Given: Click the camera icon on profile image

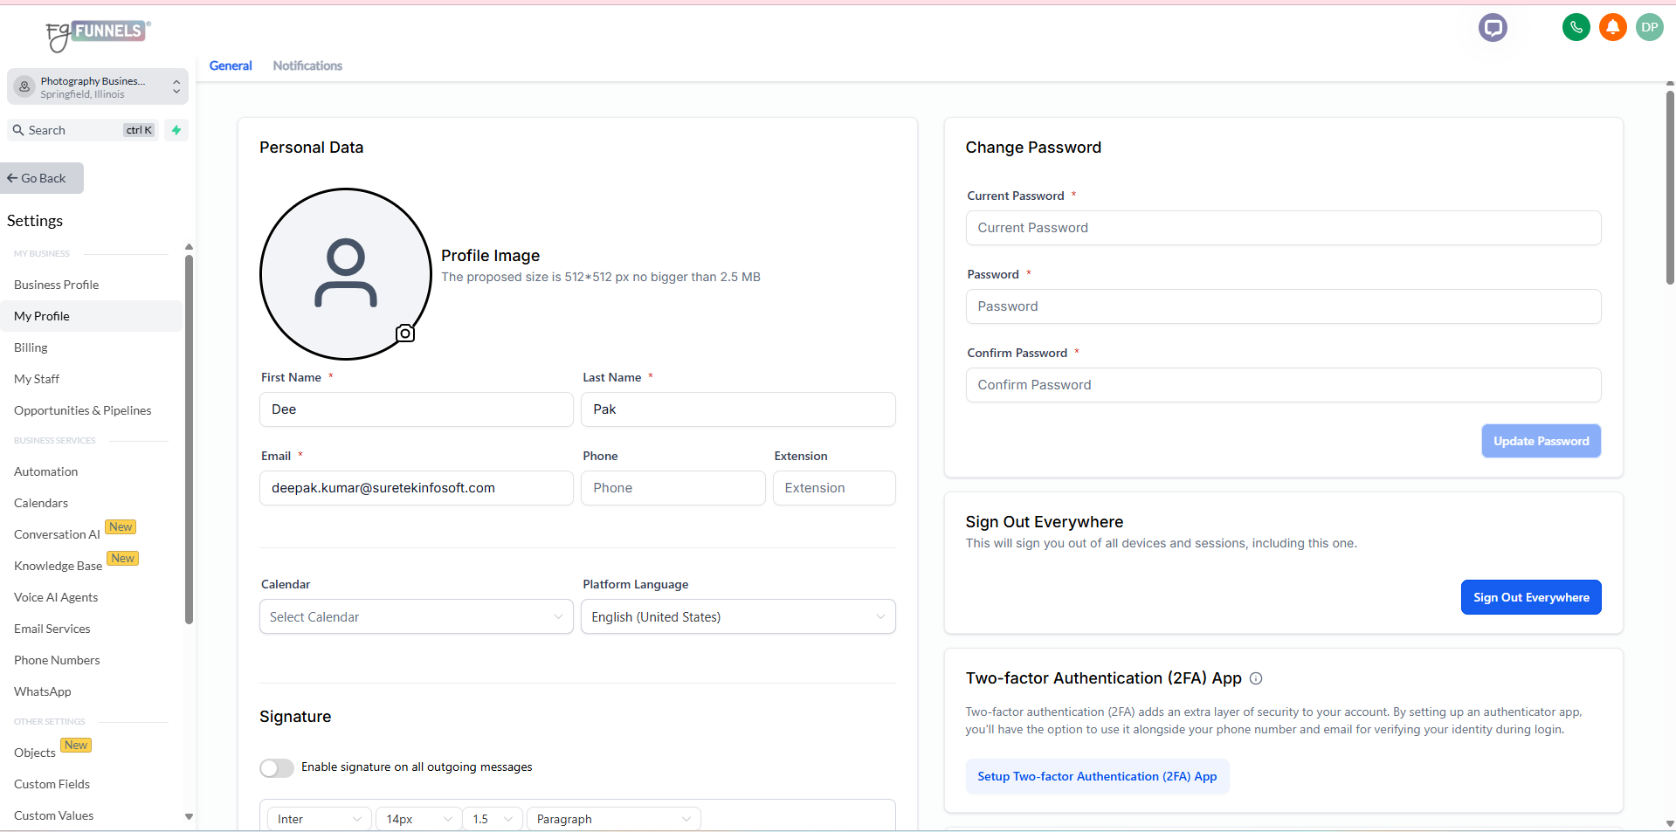Looking at the screenshot, I should click(405, 333).
